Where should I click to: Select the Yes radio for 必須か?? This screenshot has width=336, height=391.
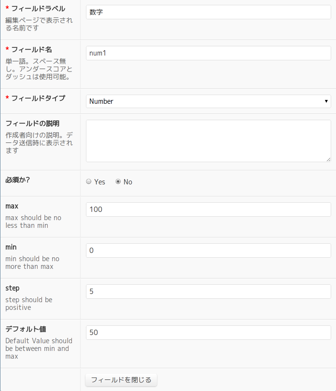tap(89, 182)
